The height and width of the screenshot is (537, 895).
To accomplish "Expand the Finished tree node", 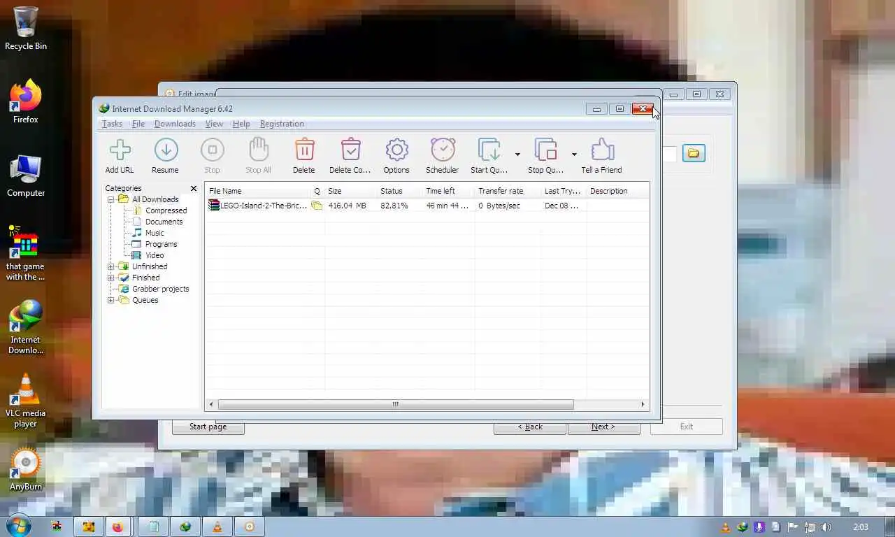I will [x=110, y=278].
